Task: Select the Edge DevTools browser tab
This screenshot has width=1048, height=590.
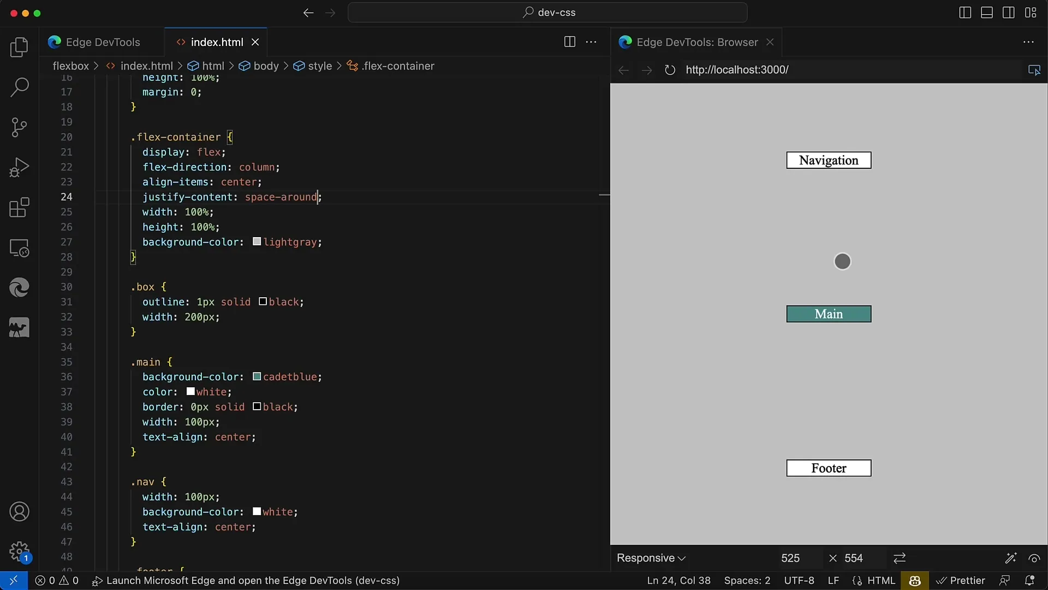Action: 696,42
